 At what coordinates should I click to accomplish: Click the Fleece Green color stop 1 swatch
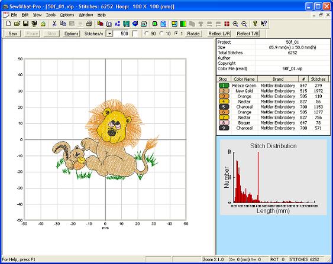[x=224, y=86]
